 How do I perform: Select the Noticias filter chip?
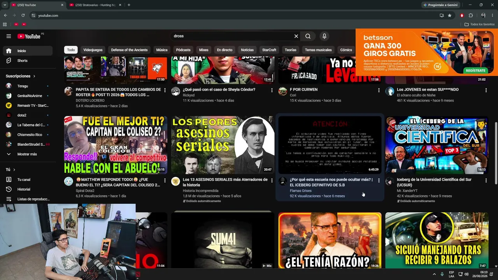coord(247,50)
